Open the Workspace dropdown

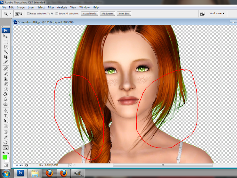(217, 13)
